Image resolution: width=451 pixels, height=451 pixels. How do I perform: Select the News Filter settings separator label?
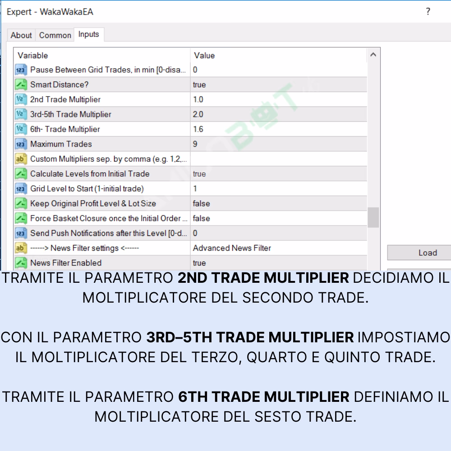[x=85, y=248]
